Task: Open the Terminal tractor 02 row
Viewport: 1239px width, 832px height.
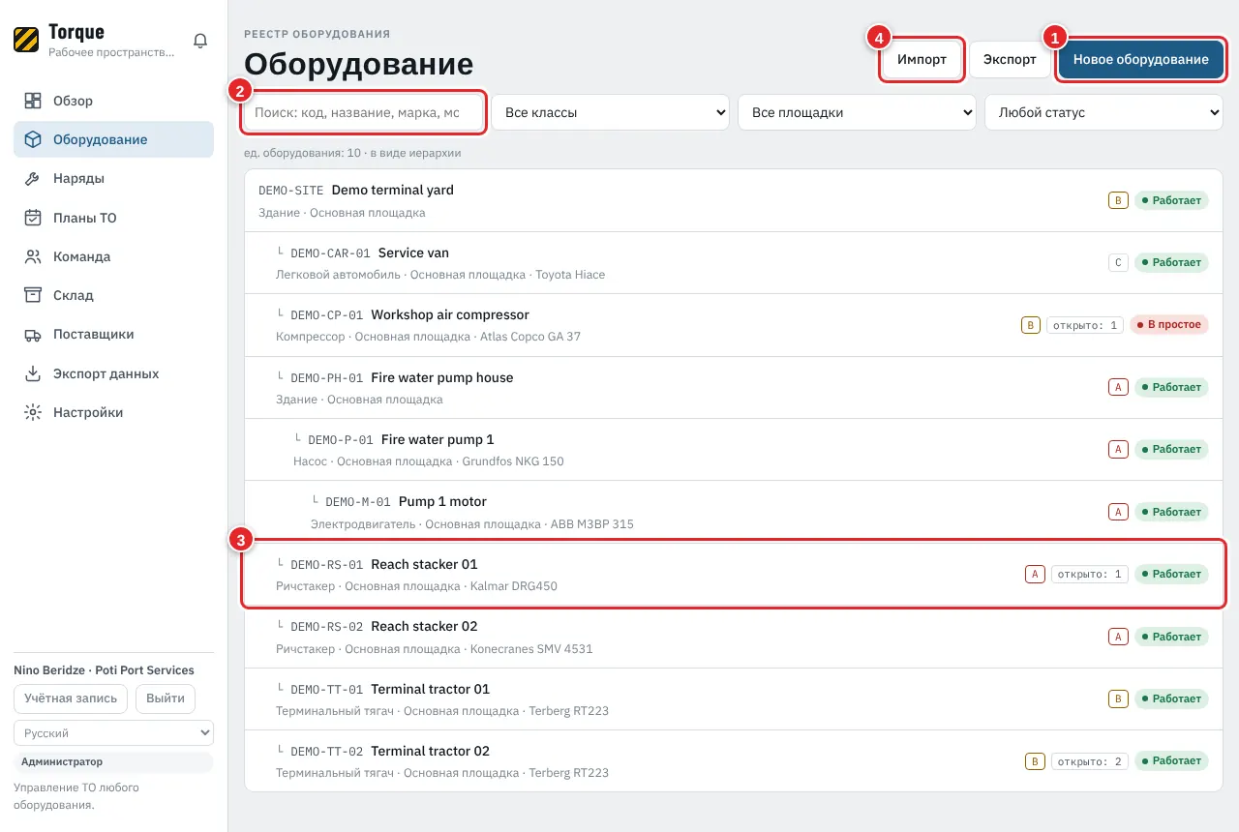Action: coord(734,761)
